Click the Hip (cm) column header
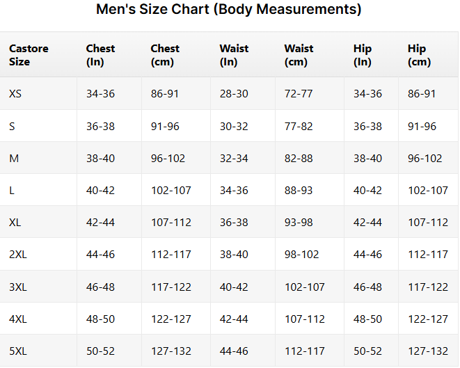The image size is (460, 368). click(419, 55)
